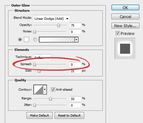The image size is (143, 123).
Task: Click the gradient preview bar
Action: (57, 39)
